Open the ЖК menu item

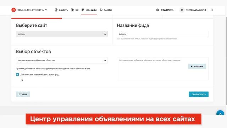[x=77, y=10]
